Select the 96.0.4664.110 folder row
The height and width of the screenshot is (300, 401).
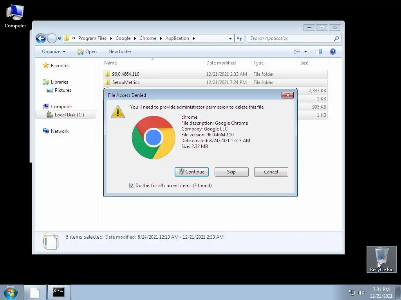pos(215,74)
